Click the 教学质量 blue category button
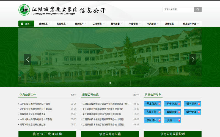 pos(173,112)
